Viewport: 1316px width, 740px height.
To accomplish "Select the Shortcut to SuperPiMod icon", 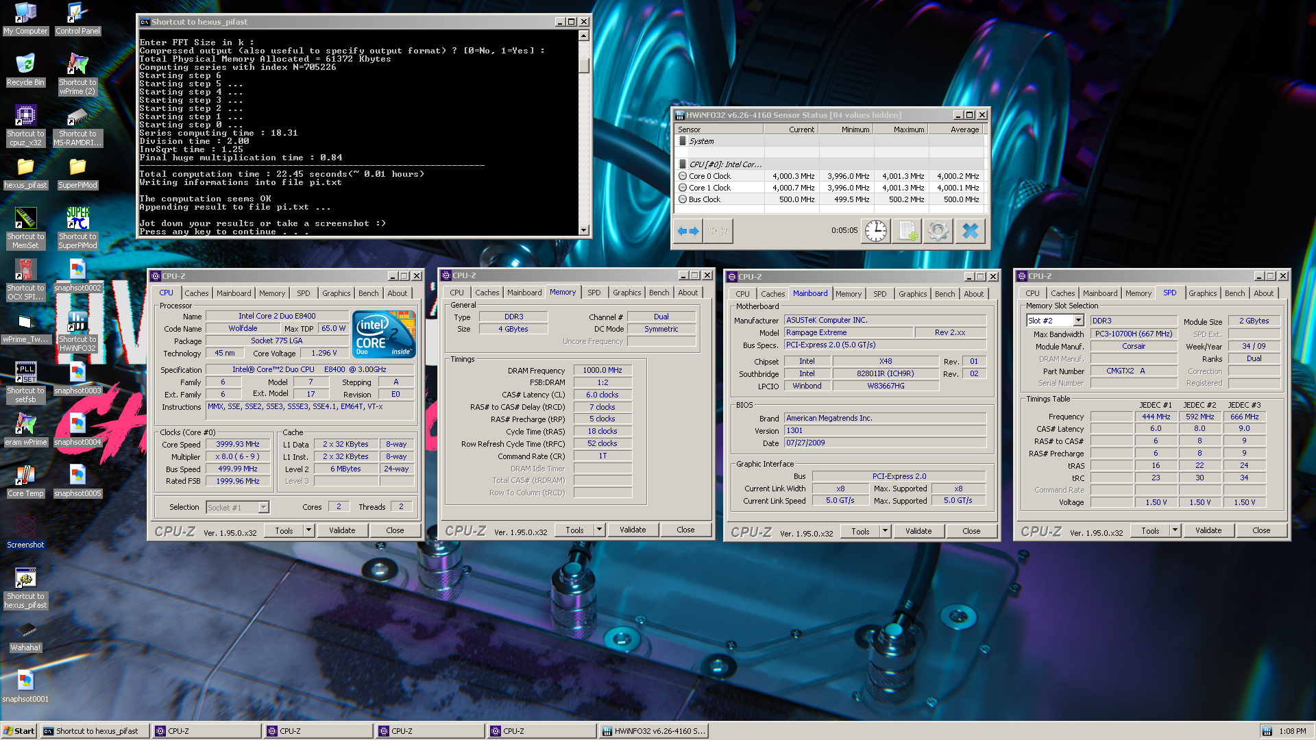I will tap(77, 228).
